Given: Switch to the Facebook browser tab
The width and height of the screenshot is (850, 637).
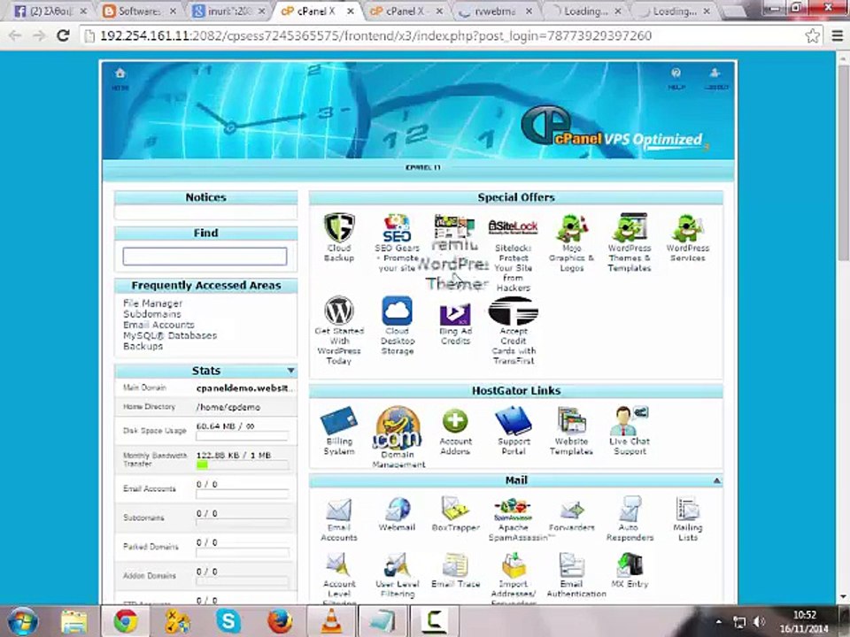Looking at the screenshot, I should (x=50, y=11).
